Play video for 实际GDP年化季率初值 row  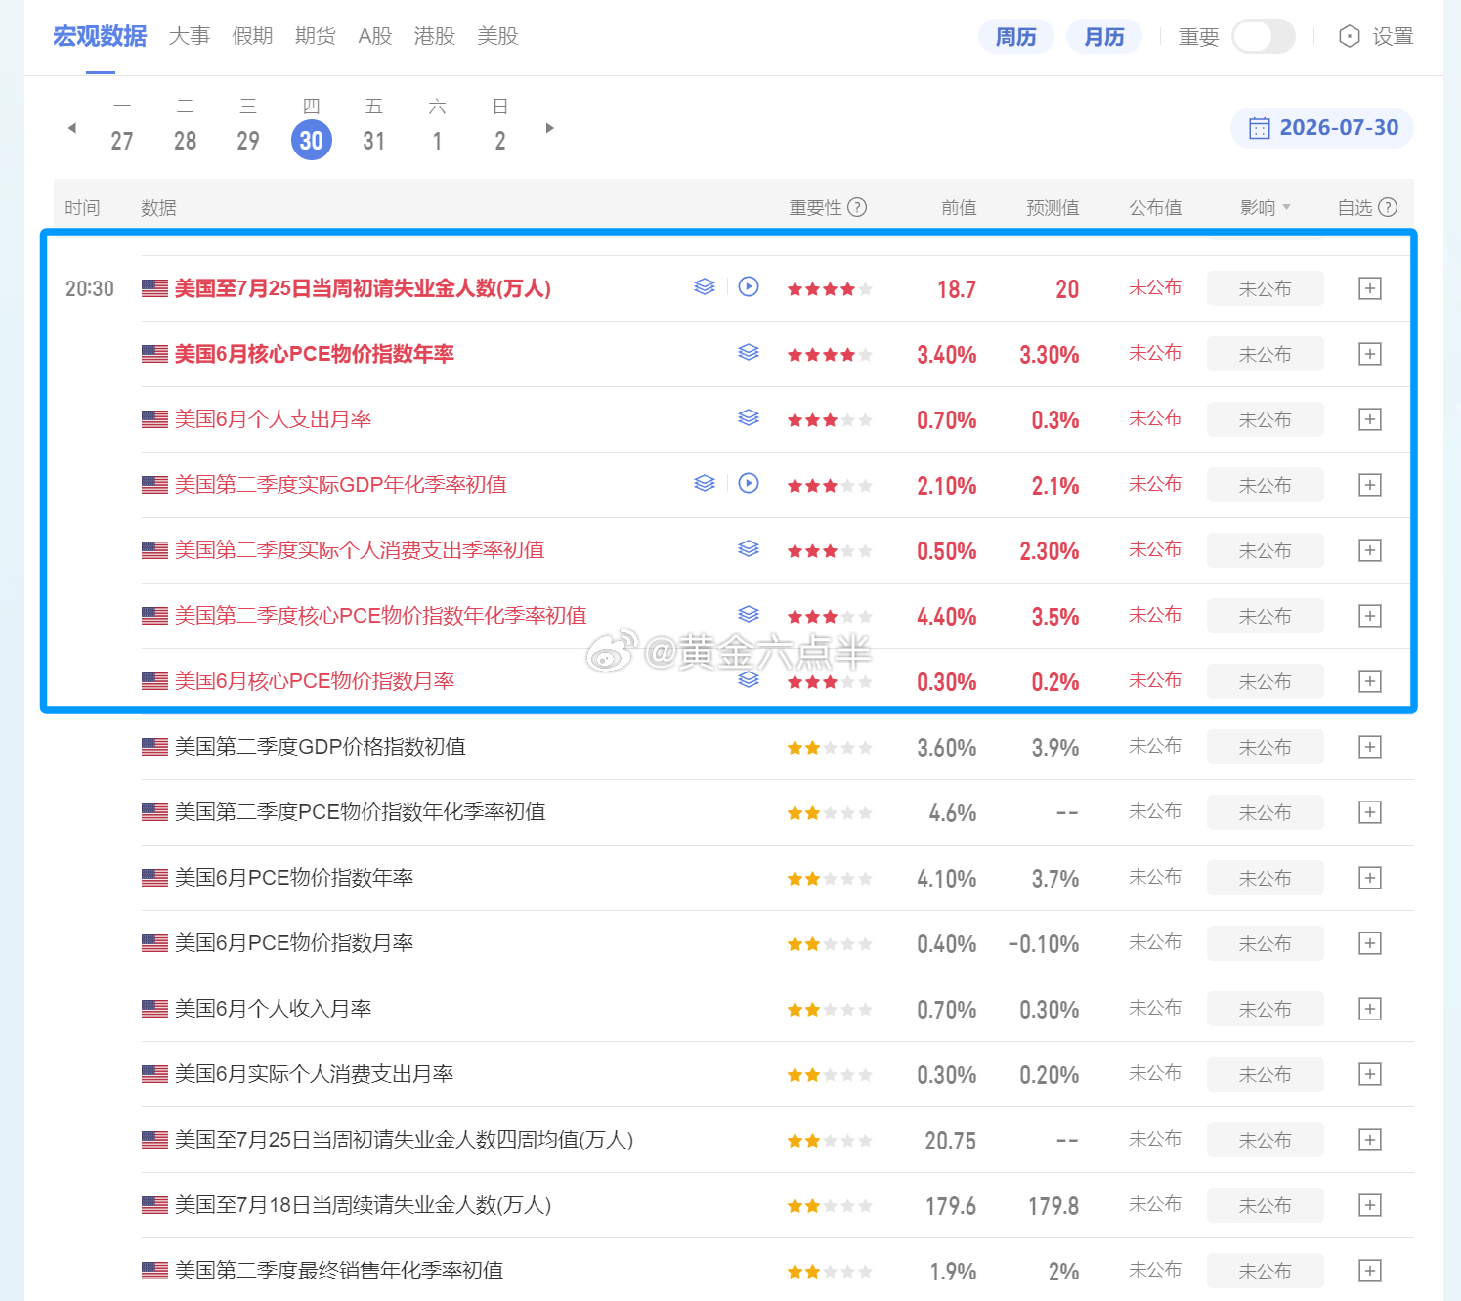pos(749,483)
